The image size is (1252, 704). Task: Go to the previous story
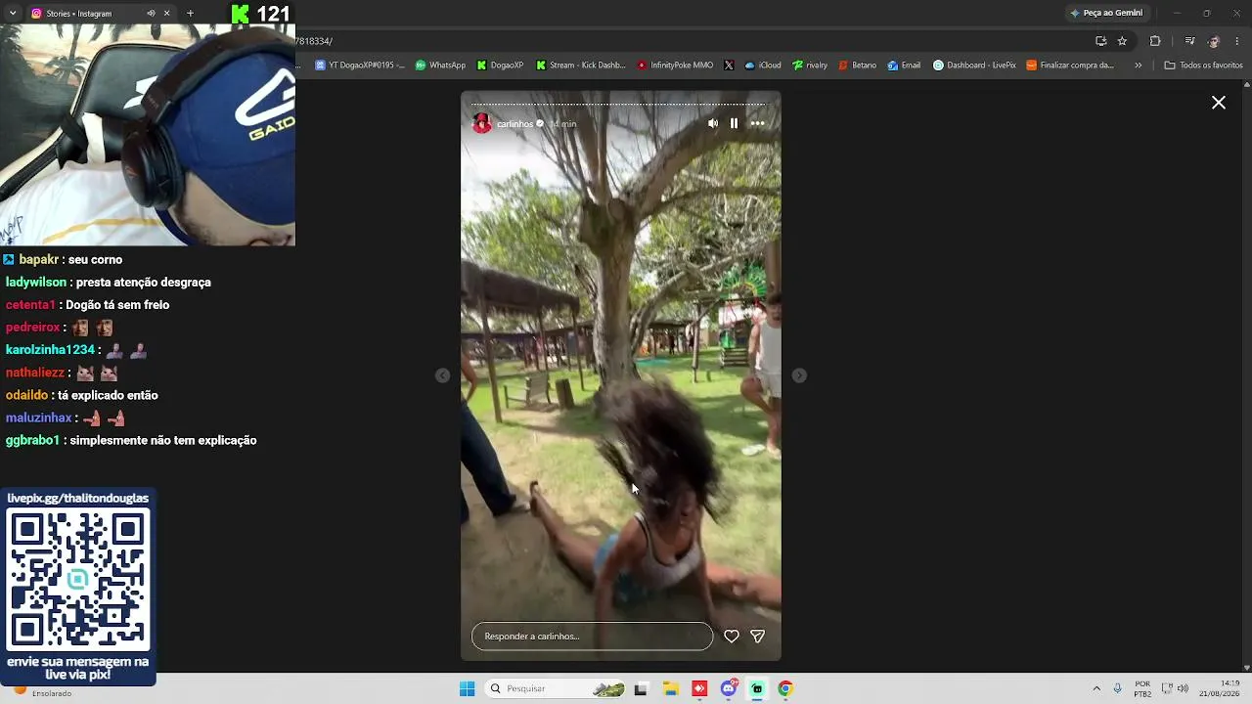(443, 375)
